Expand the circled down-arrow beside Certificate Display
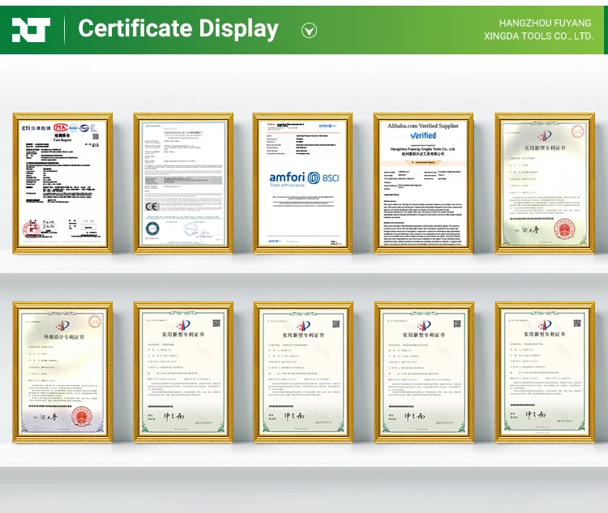This screenshot has height=513, width=608. [x=309, y=31]
